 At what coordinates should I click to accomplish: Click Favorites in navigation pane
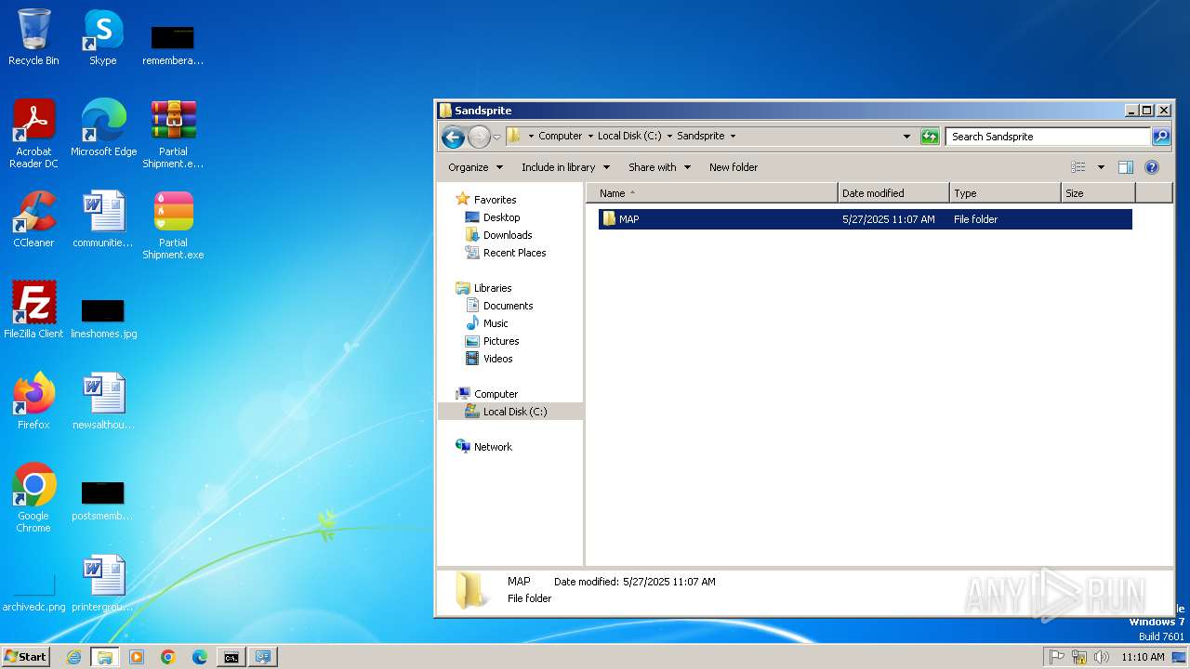[495, 200]
